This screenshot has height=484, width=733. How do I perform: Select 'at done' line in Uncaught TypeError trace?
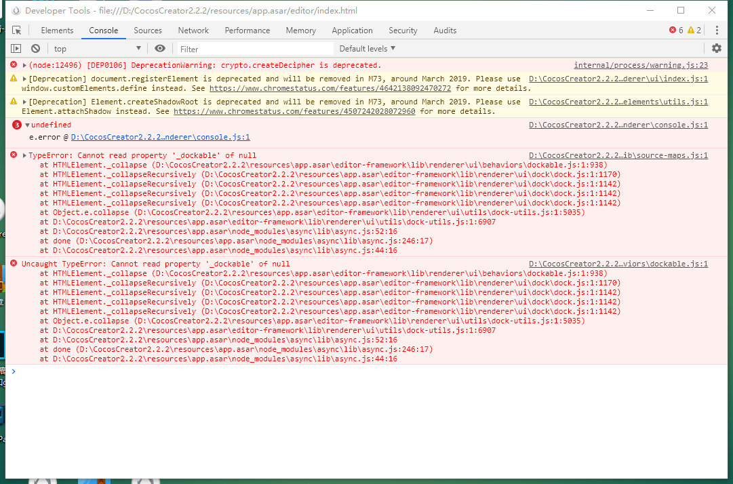point(236,350)
